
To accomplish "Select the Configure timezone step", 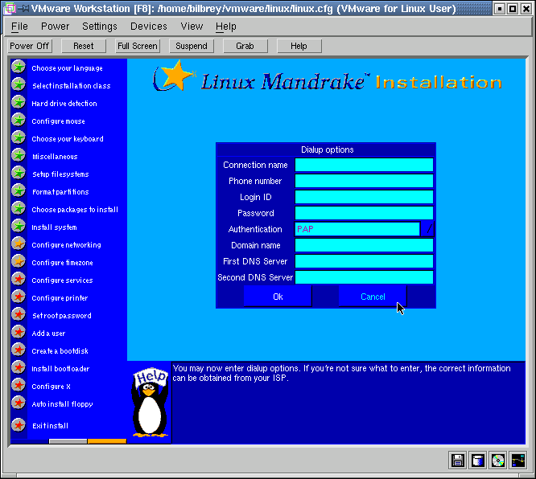I will pyautogui.click(x=62, y=263).
